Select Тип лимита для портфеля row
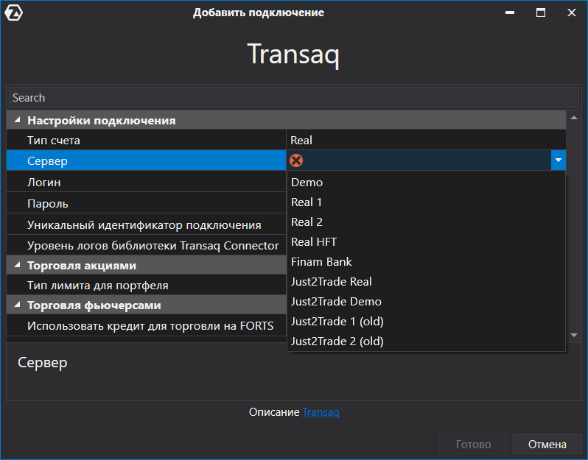 (146, 285)
